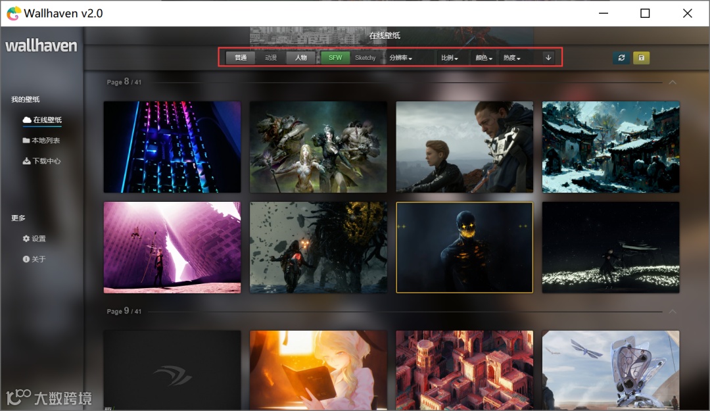The height and width of the screenshot is (411, 710).
Task: Toggle the 人物 category filter
Action: click(x=300, y=58)
